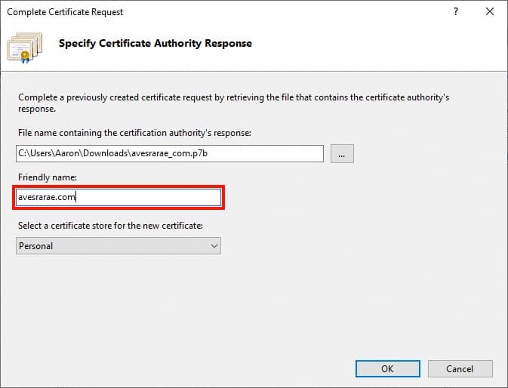Select the Personal text in the store dropdown
The height and width of the screenshot is (388, 508).
(x=36, y=245)
